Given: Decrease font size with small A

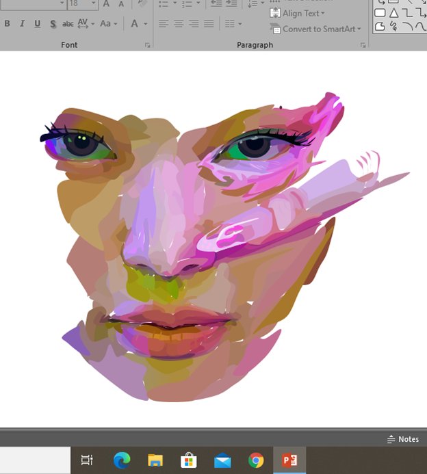Looking at the screenshot, I should click(x=121, y=4).
